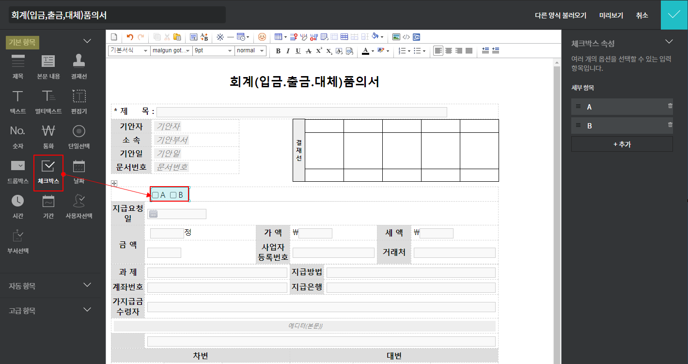Viewport: 688px width, 364px height.
Task: Check the B checkbox in form
Action: pyautogui.click(x=173, y=195)
